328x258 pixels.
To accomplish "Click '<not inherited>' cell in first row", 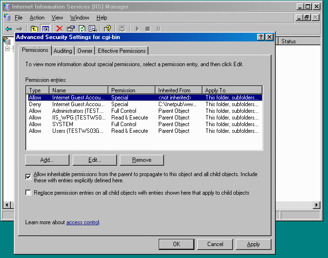I will point(175,98).
